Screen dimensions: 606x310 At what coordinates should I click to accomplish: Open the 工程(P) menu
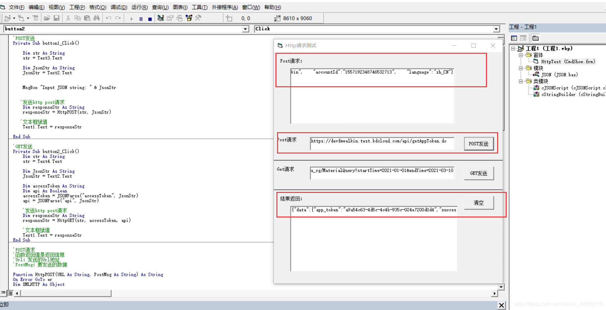coord(77,7)
